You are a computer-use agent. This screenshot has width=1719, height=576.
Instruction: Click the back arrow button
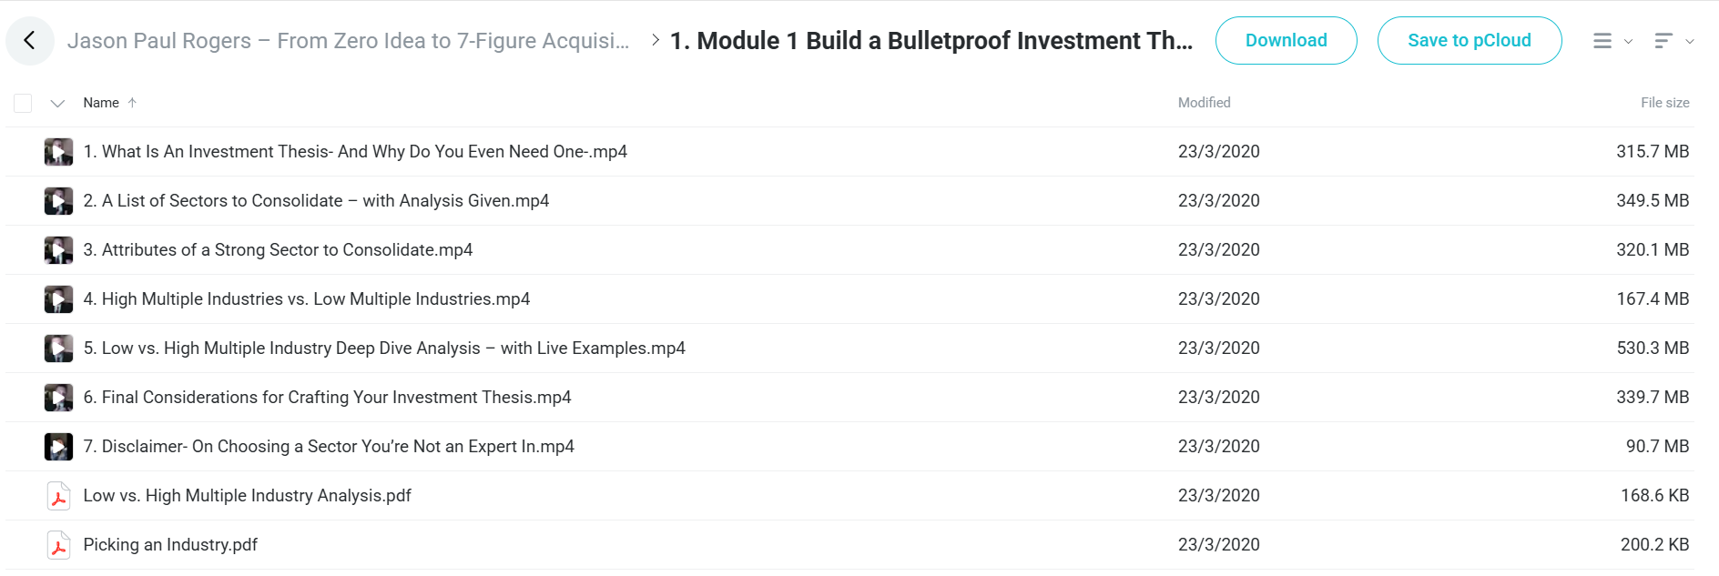pos(29,40)
